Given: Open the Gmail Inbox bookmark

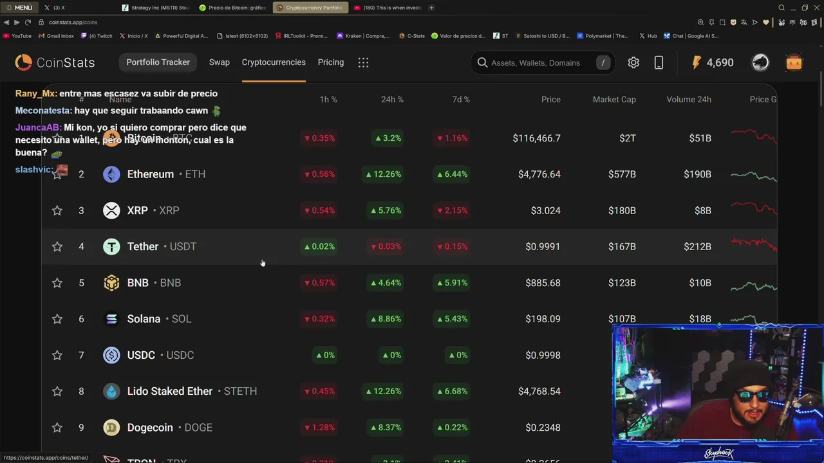Looking at the screenshot, I should coord(56,36).
